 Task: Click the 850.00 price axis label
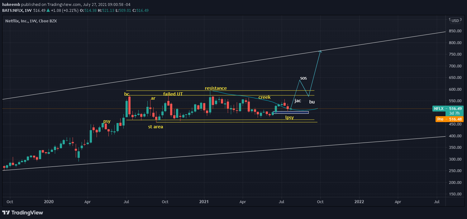(x=455, y=31)
